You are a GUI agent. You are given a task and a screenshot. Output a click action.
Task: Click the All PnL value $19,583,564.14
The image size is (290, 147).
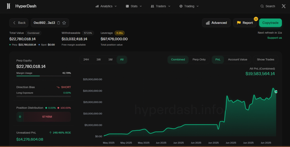click(260, 74)
